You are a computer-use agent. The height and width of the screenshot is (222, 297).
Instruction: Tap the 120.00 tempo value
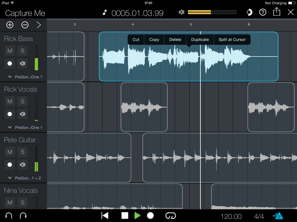click(x=231, y=216)
